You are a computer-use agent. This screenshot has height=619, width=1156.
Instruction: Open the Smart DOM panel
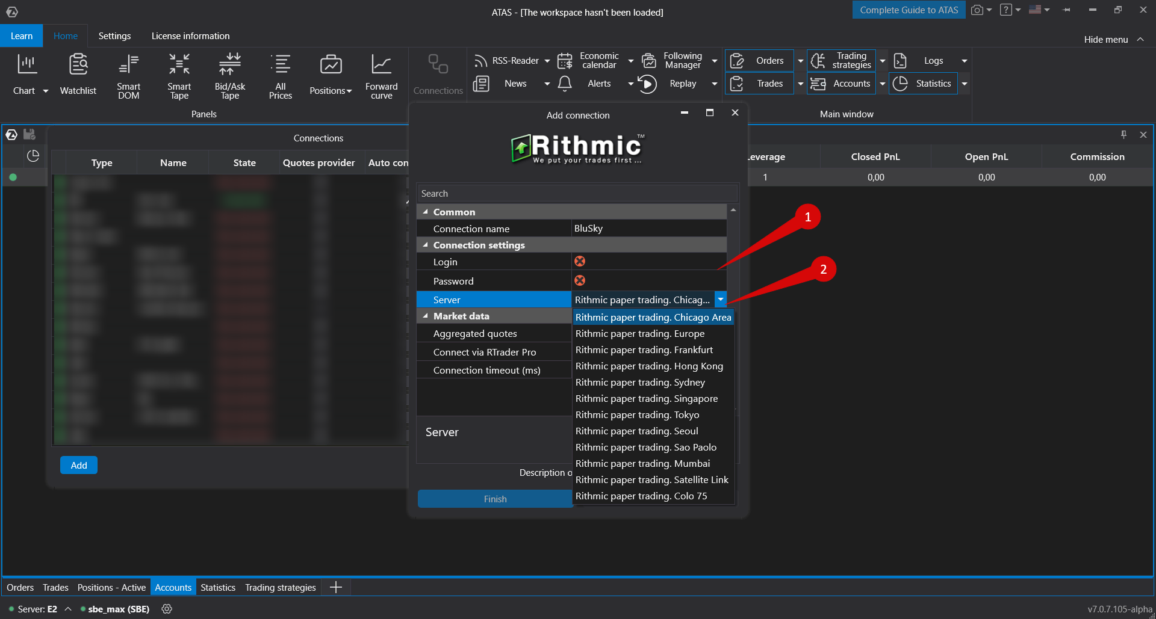point(128,74)
